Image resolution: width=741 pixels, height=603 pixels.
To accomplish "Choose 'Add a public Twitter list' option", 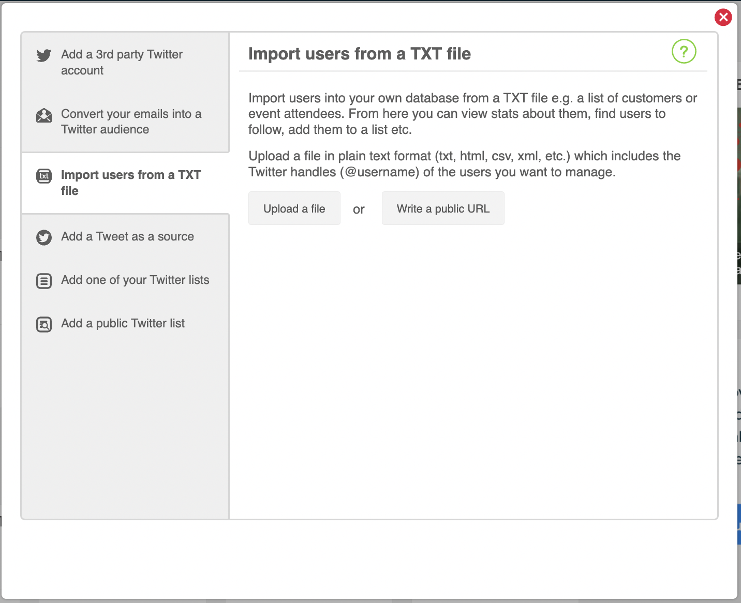I will pyautogui.click(x=125, y=324).
